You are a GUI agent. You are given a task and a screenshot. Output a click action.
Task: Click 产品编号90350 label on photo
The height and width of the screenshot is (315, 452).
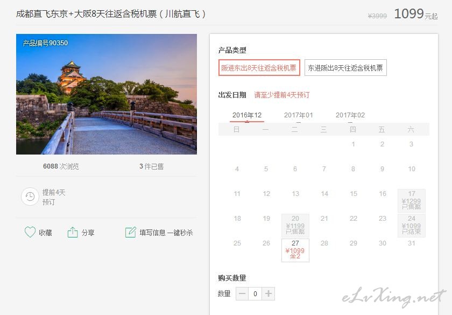pyautogui.click(x=45, y=43)
